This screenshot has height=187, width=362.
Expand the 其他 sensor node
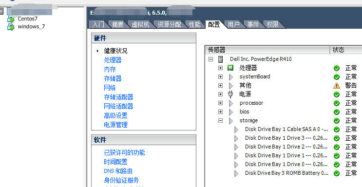coord(221,85)
